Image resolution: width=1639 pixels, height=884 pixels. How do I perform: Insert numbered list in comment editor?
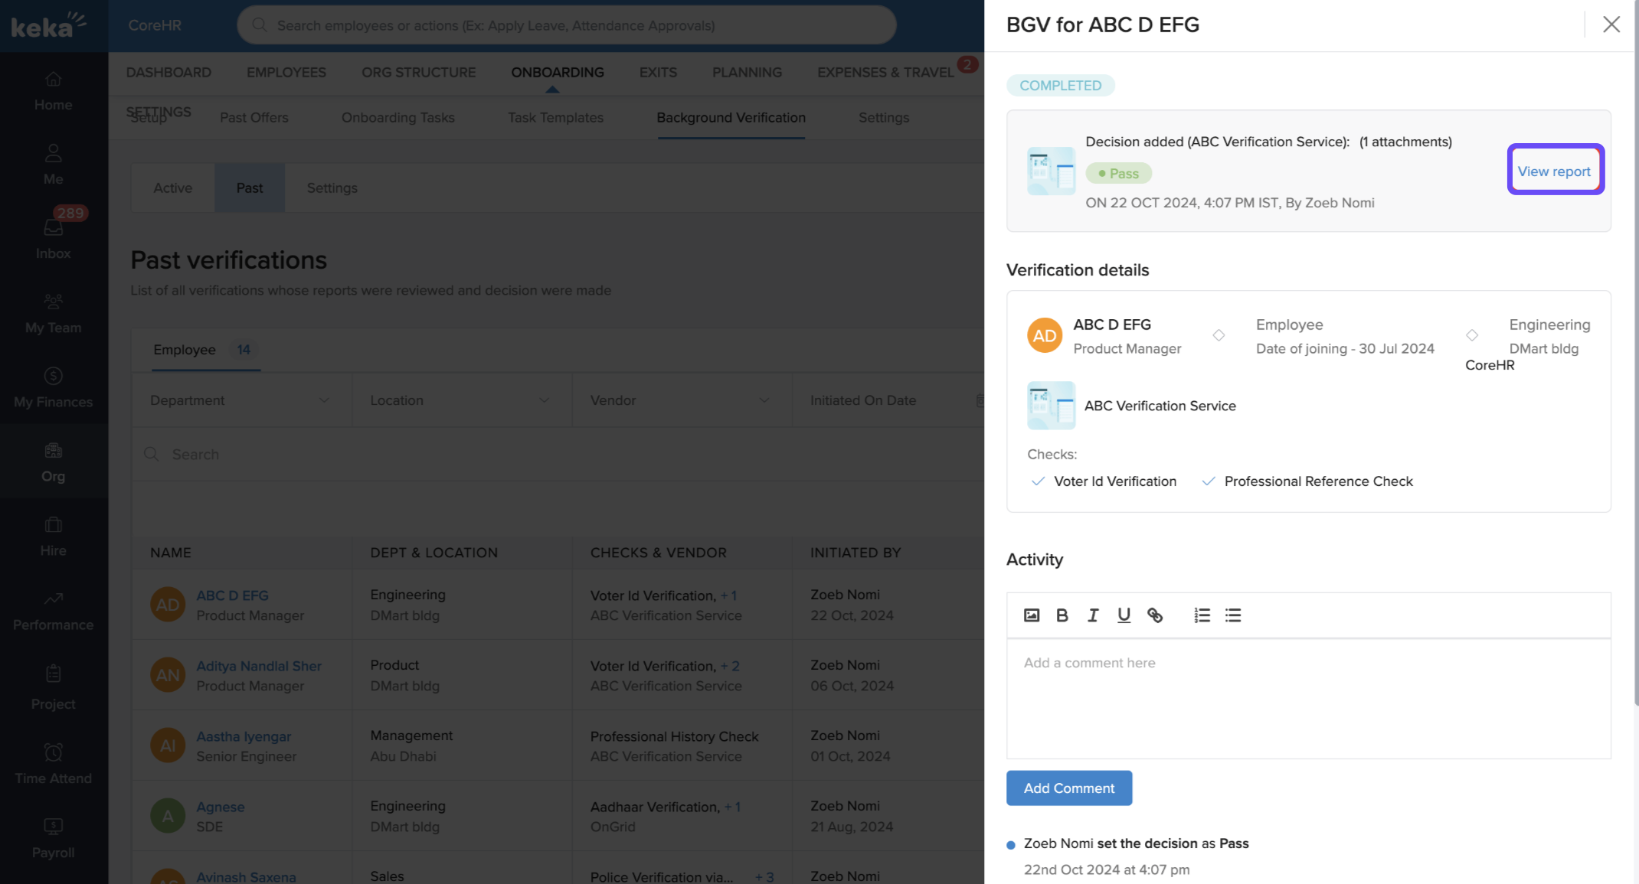click(1202, 615)
